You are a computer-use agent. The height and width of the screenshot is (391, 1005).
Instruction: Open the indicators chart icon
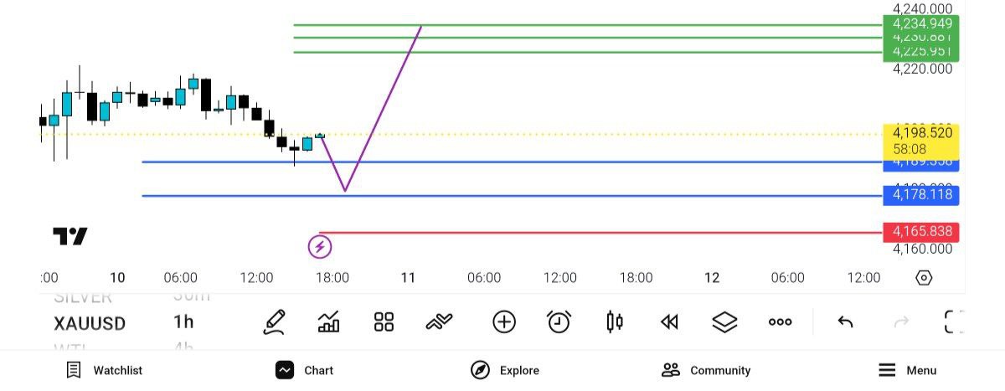pyautogui.click(x=329, y=322)
